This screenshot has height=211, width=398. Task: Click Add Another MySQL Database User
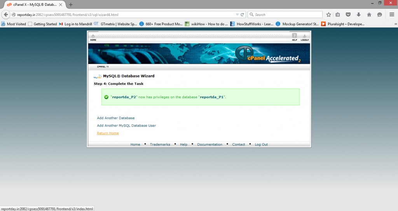126,126
